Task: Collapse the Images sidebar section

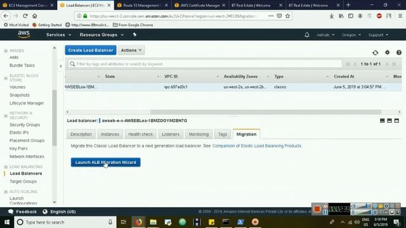Action: 6,51
